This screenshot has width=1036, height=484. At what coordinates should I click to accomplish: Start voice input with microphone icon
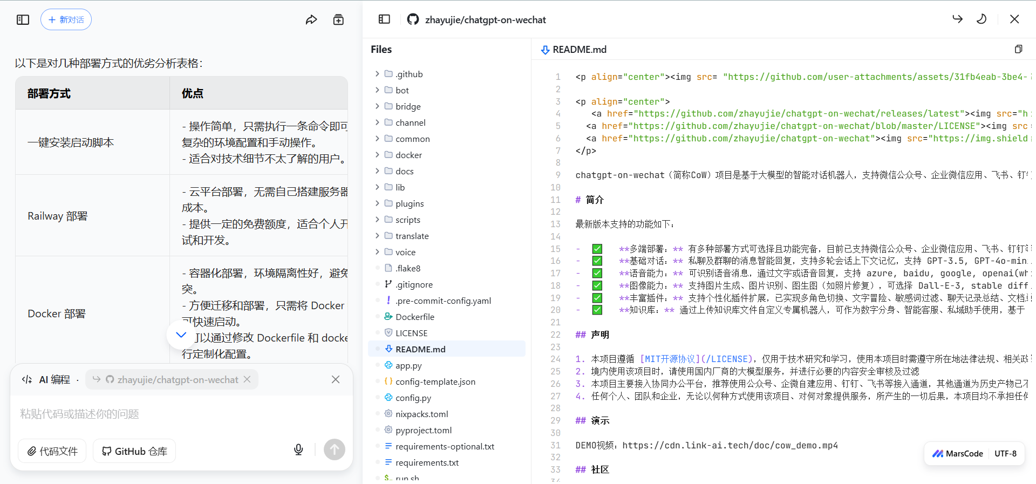pyautogui.click(x=298, y=449)
